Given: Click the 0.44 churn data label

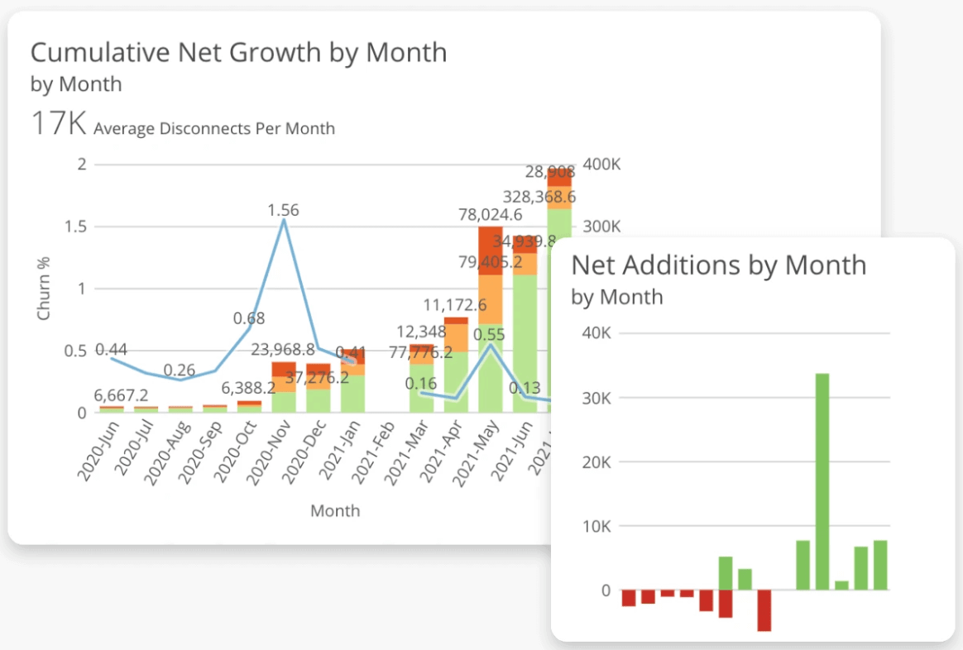Looking at the screenshot, I should click(x=111, y=350).
